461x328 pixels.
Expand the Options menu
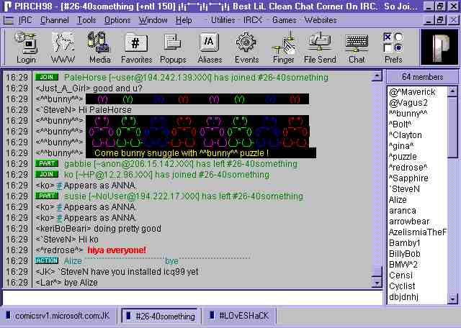pos(117,20)
